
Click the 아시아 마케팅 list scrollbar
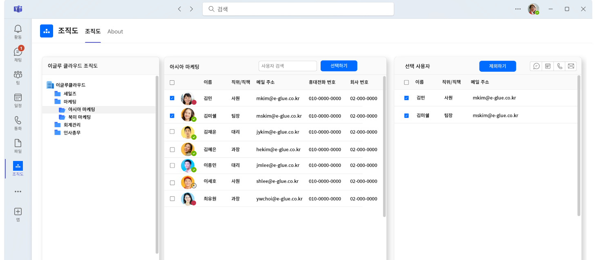tap(384, 146)
